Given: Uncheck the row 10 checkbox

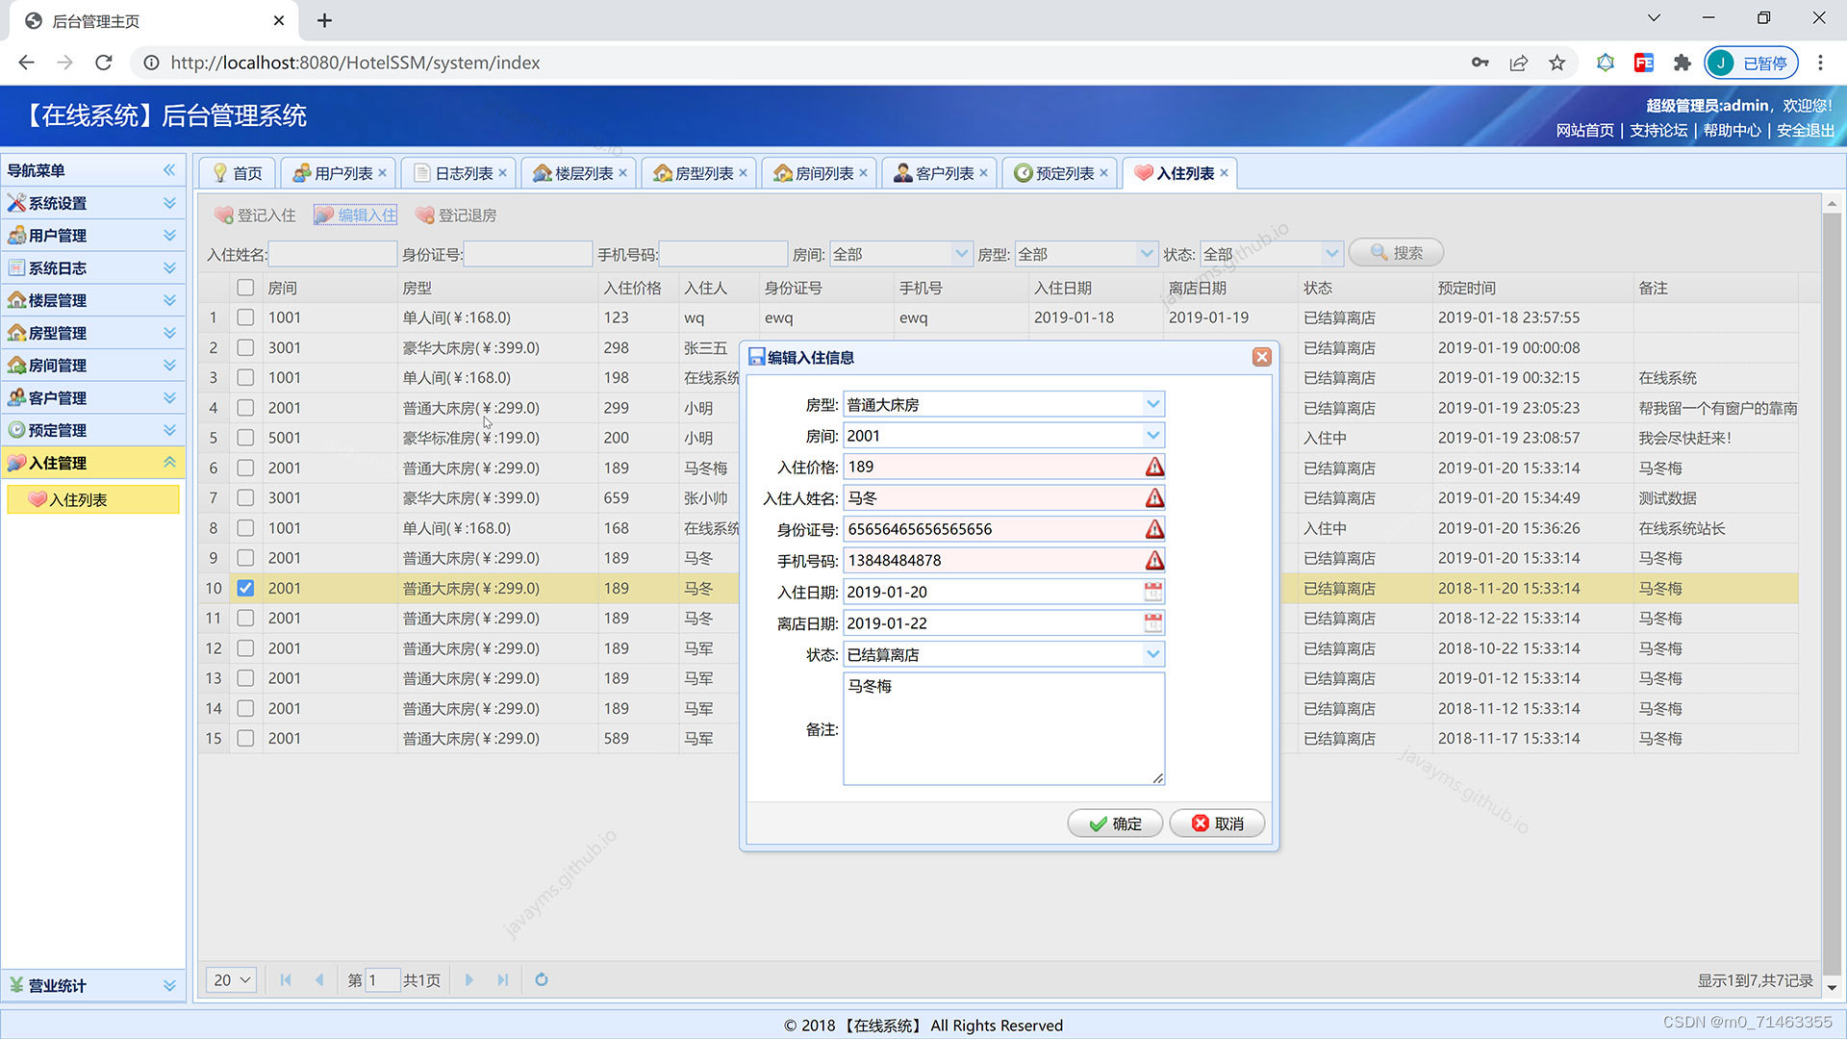Looking at the screenshot, I should point(245,588).
